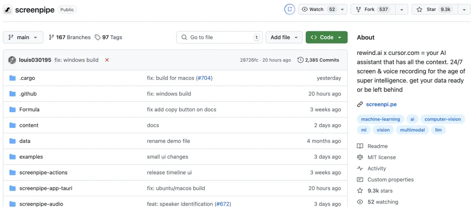Viewport: 471px width, 207px height.
Task: Click the bookmark icon beside the Watch button
Action: click(x=290, y=9)
